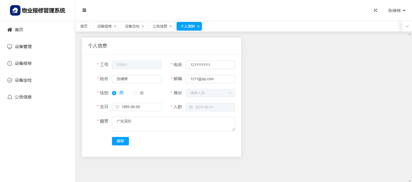The width and height of the screenshot is (412, 182).
Task: Close the 设备报修 tab
Action: (x=115, y=26)
